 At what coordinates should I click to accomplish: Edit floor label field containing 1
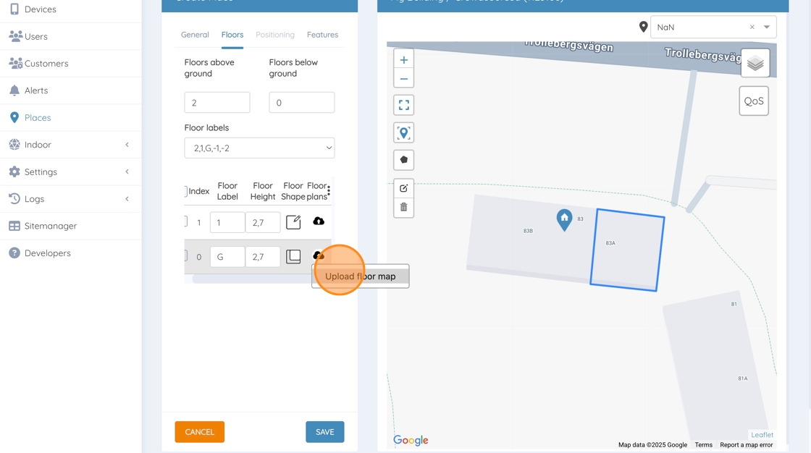point(227,222)
